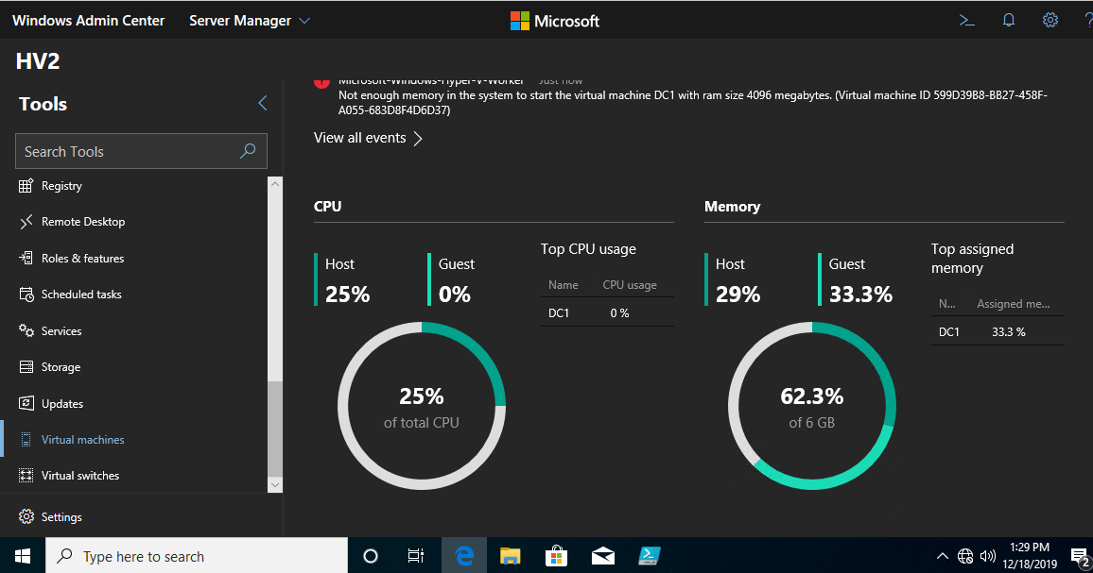Image resolution: width=1093 pixels, height=573 pixels.
Task: Click the search magnifier in Search Tools
Action: pos(248,151)
